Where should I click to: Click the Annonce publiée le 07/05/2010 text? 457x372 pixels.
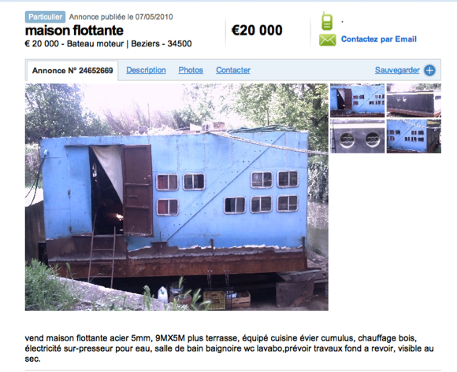(x=121, y=17)
